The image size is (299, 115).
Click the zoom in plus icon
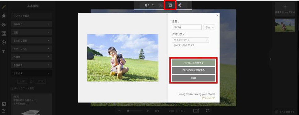point(147,111)
